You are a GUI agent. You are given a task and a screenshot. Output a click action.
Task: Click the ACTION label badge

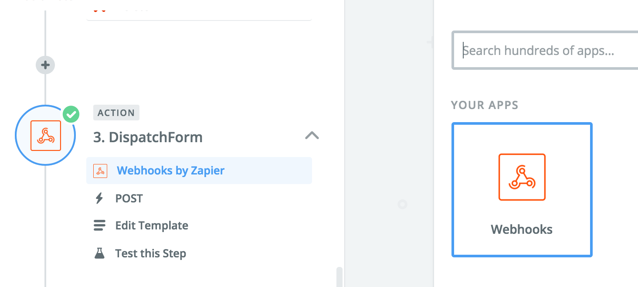(x=116, y=113)
